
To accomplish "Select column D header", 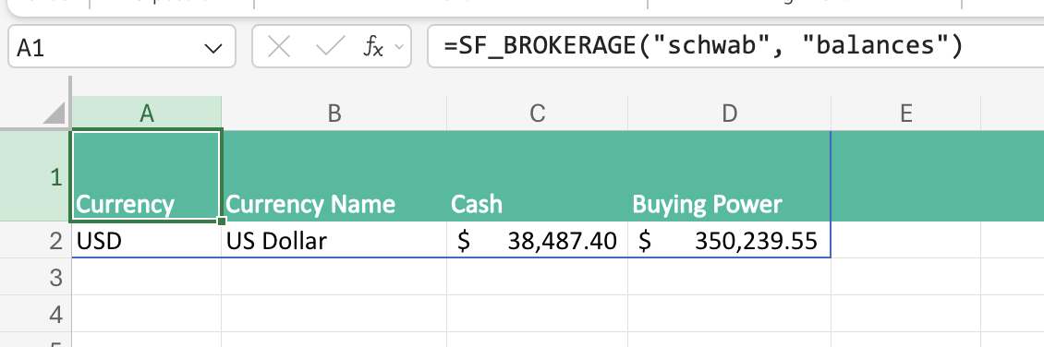I will [730, 113].
